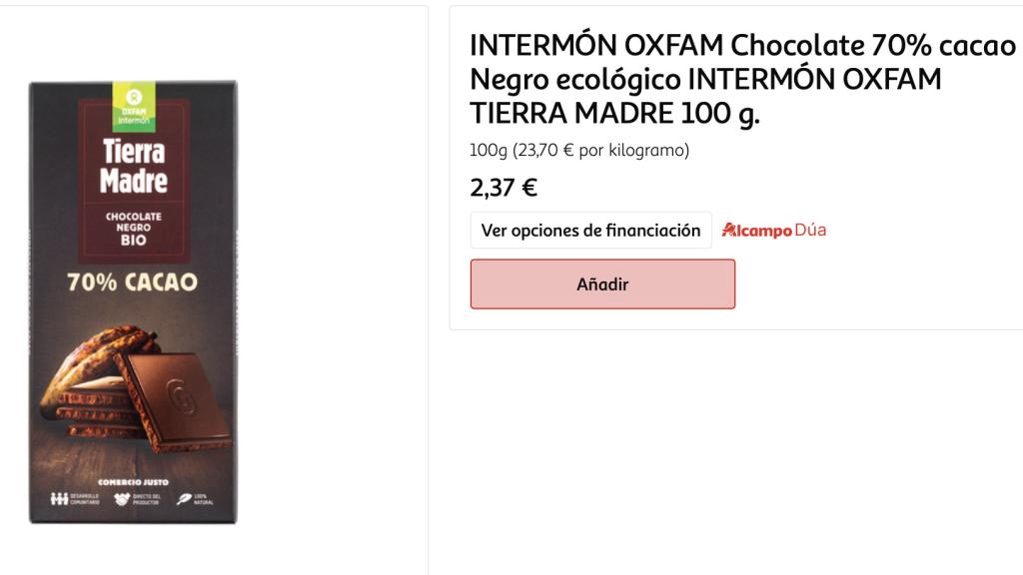
Task: Click the red 'A' in the Alcampo logo
Action: tap(726, 230)
